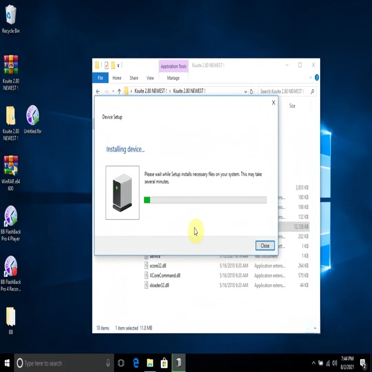The height and width of the screenshot is (372, 372).
Task: Open the address bar history dropdown
Action: (246, 92)
